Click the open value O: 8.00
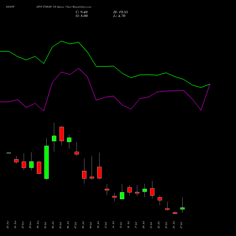236x236 pixels. coord(82,16)
